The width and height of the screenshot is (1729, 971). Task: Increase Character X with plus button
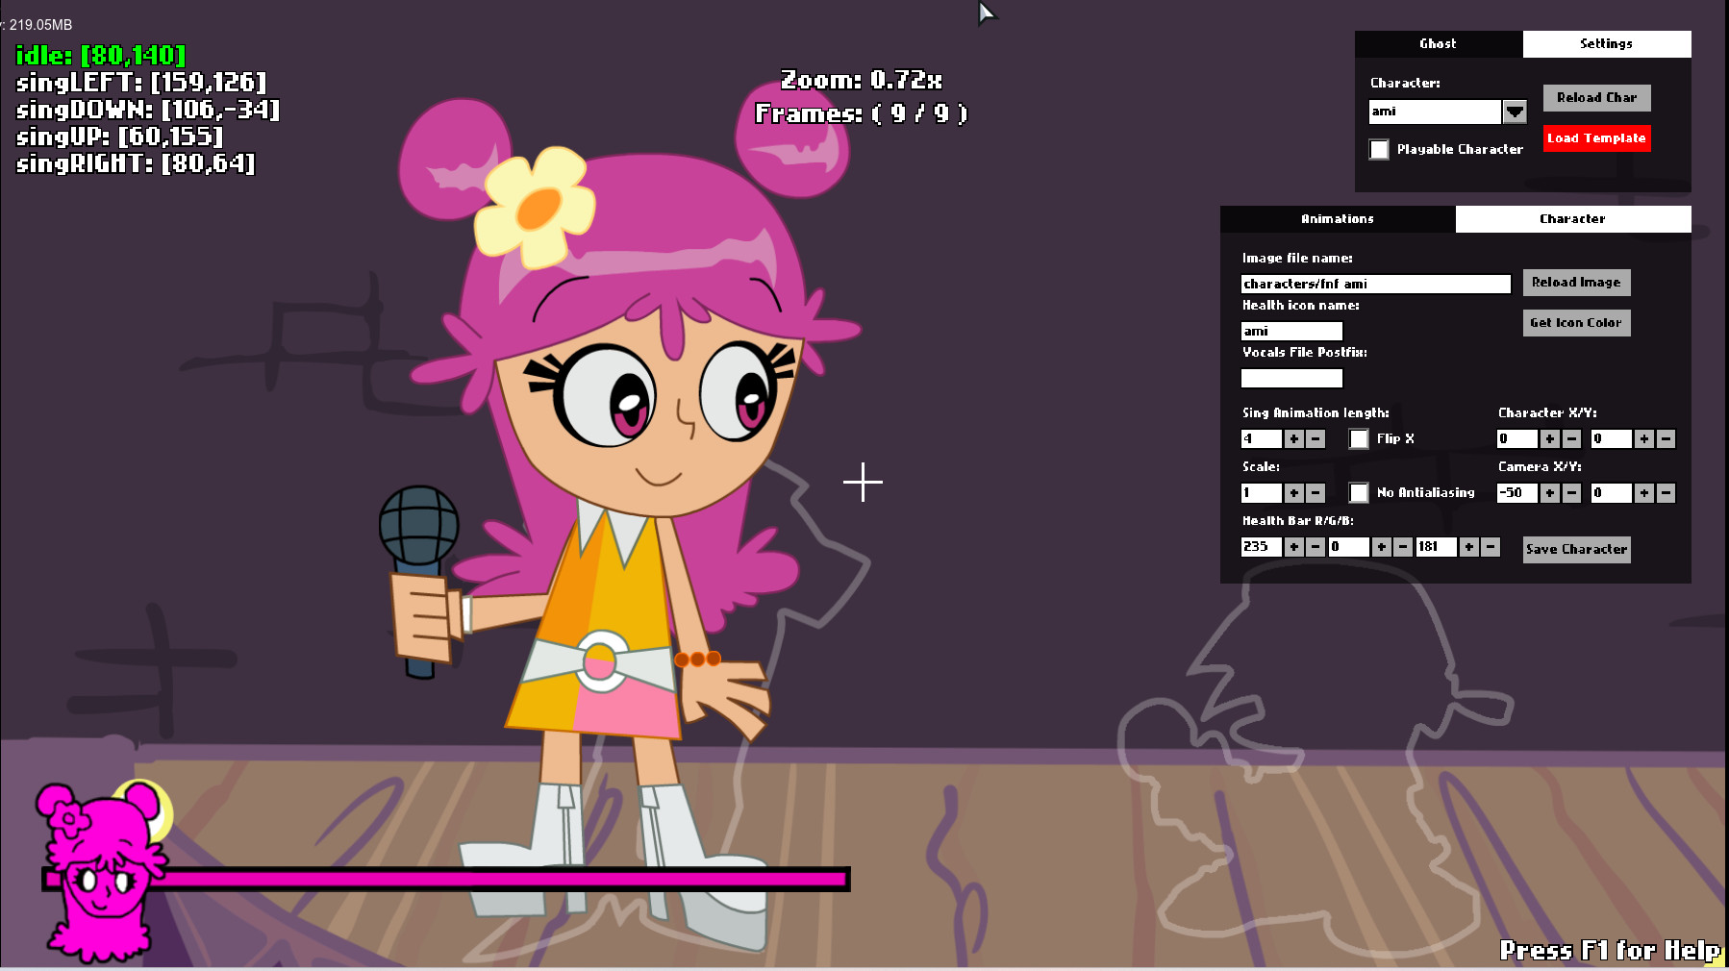(x=1549, y=439)
